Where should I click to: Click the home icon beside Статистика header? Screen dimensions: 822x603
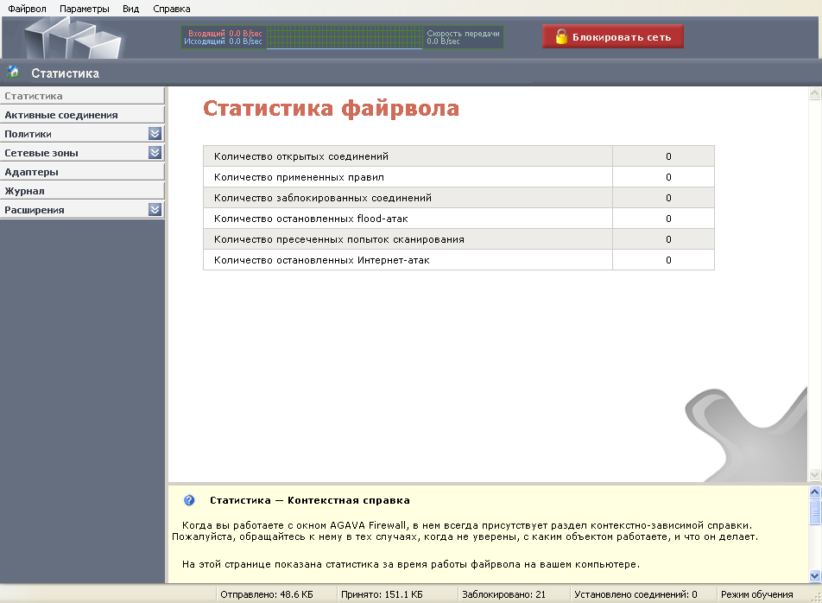tap(13, 73)
